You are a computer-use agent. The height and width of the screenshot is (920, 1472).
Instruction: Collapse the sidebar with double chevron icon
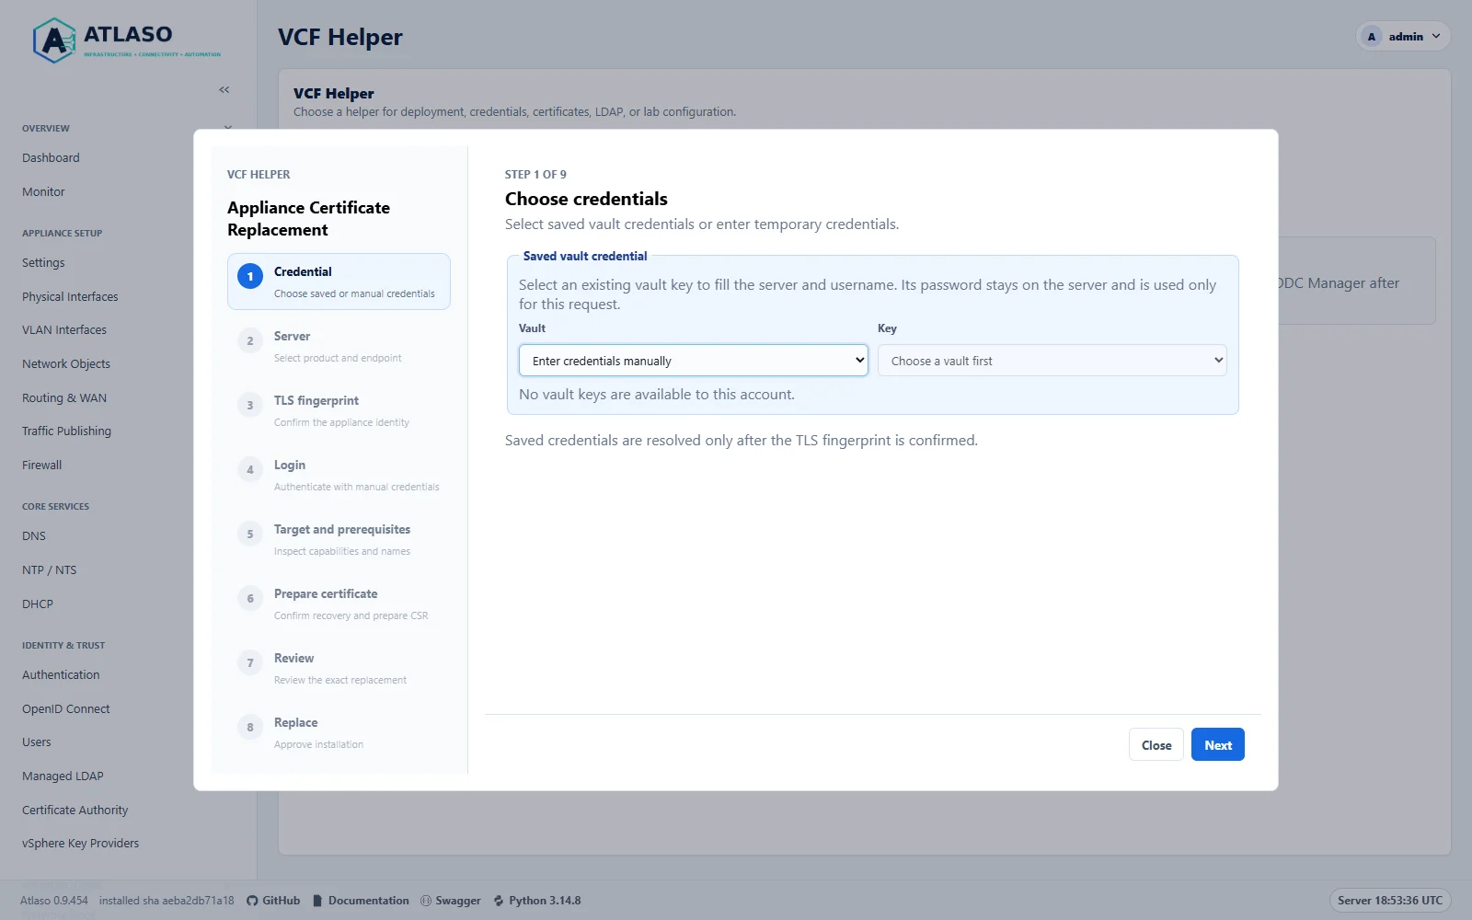click(224, 89)
